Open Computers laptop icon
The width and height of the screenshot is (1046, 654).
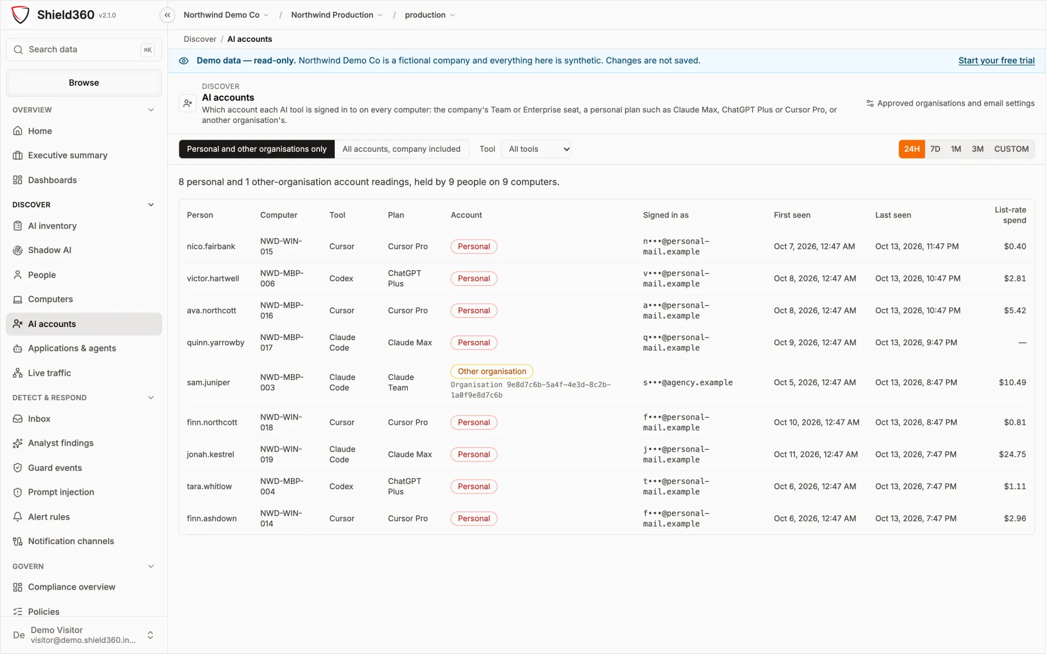(18, 299)
